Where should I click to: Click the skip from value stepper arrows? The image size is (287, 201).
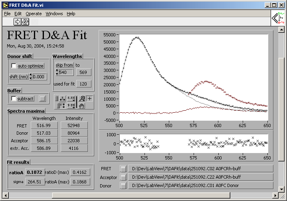pos(57,72)
